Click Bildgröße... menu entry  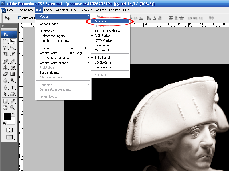pos(48,48)
